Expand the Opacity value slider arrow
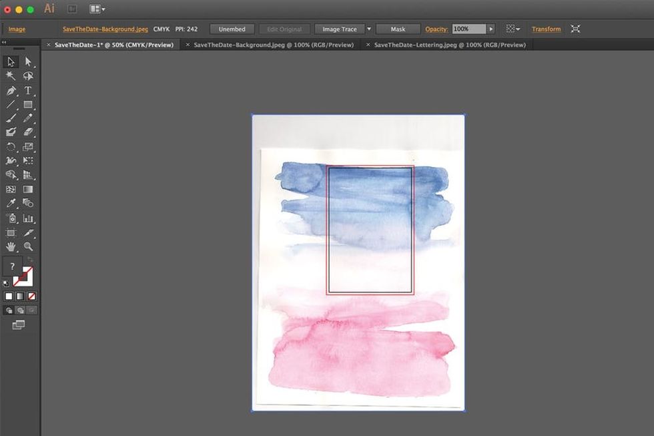This screenshot has width=654, height=436. (x=491, y=29)
